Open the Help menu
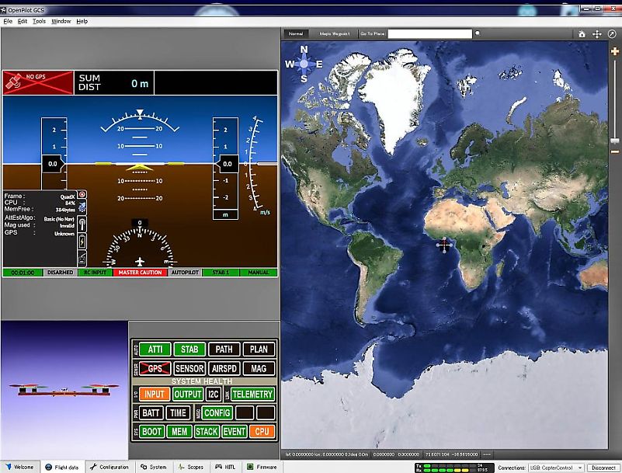Screen dimensions: 622x473 pyautogui.click(x=82, y=22)
